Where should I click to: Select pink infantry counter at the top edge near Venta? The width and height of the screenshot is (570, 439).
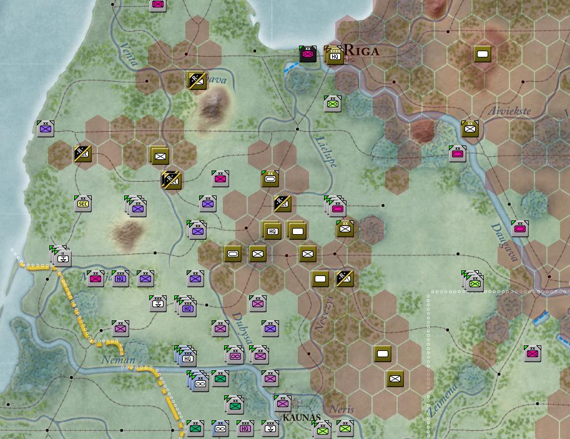pyautogui.click(x=158, y=5)
